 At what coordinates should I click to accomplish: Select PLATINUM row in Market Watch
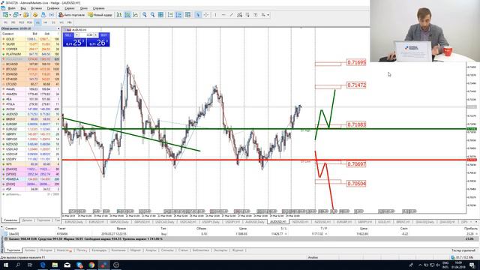[x=31, y=54]
